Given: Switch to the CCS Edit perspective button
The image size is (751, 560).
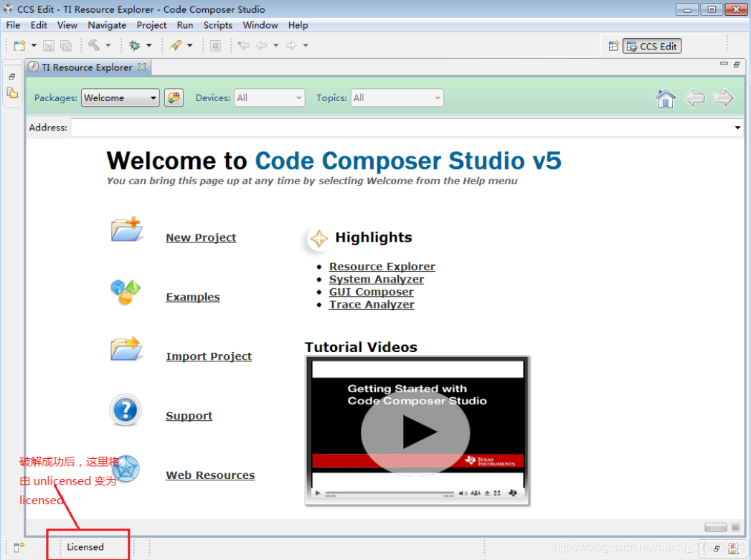Looking at the screenshot, I should click(651, 45).
